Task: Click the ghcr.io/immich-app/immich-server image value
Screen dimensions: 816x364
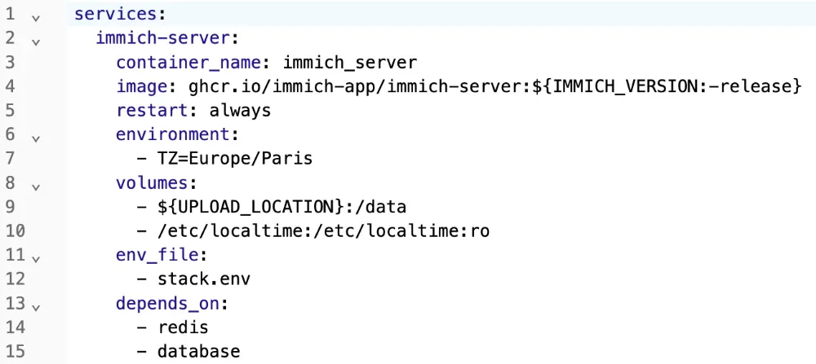Action: pyautogui.click(x=494, y=86)
